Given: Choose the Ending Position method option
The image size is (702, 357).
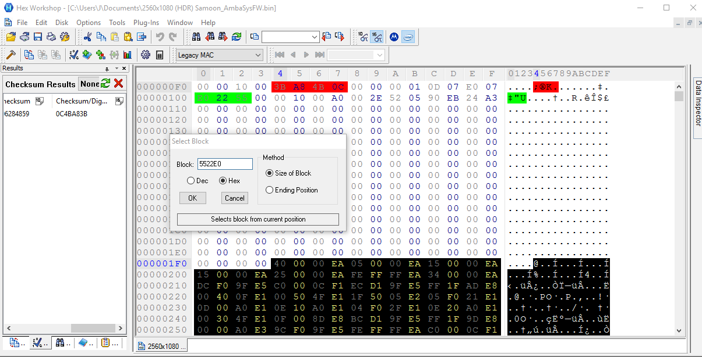Looking at the screenshot, I should point(270,190).
